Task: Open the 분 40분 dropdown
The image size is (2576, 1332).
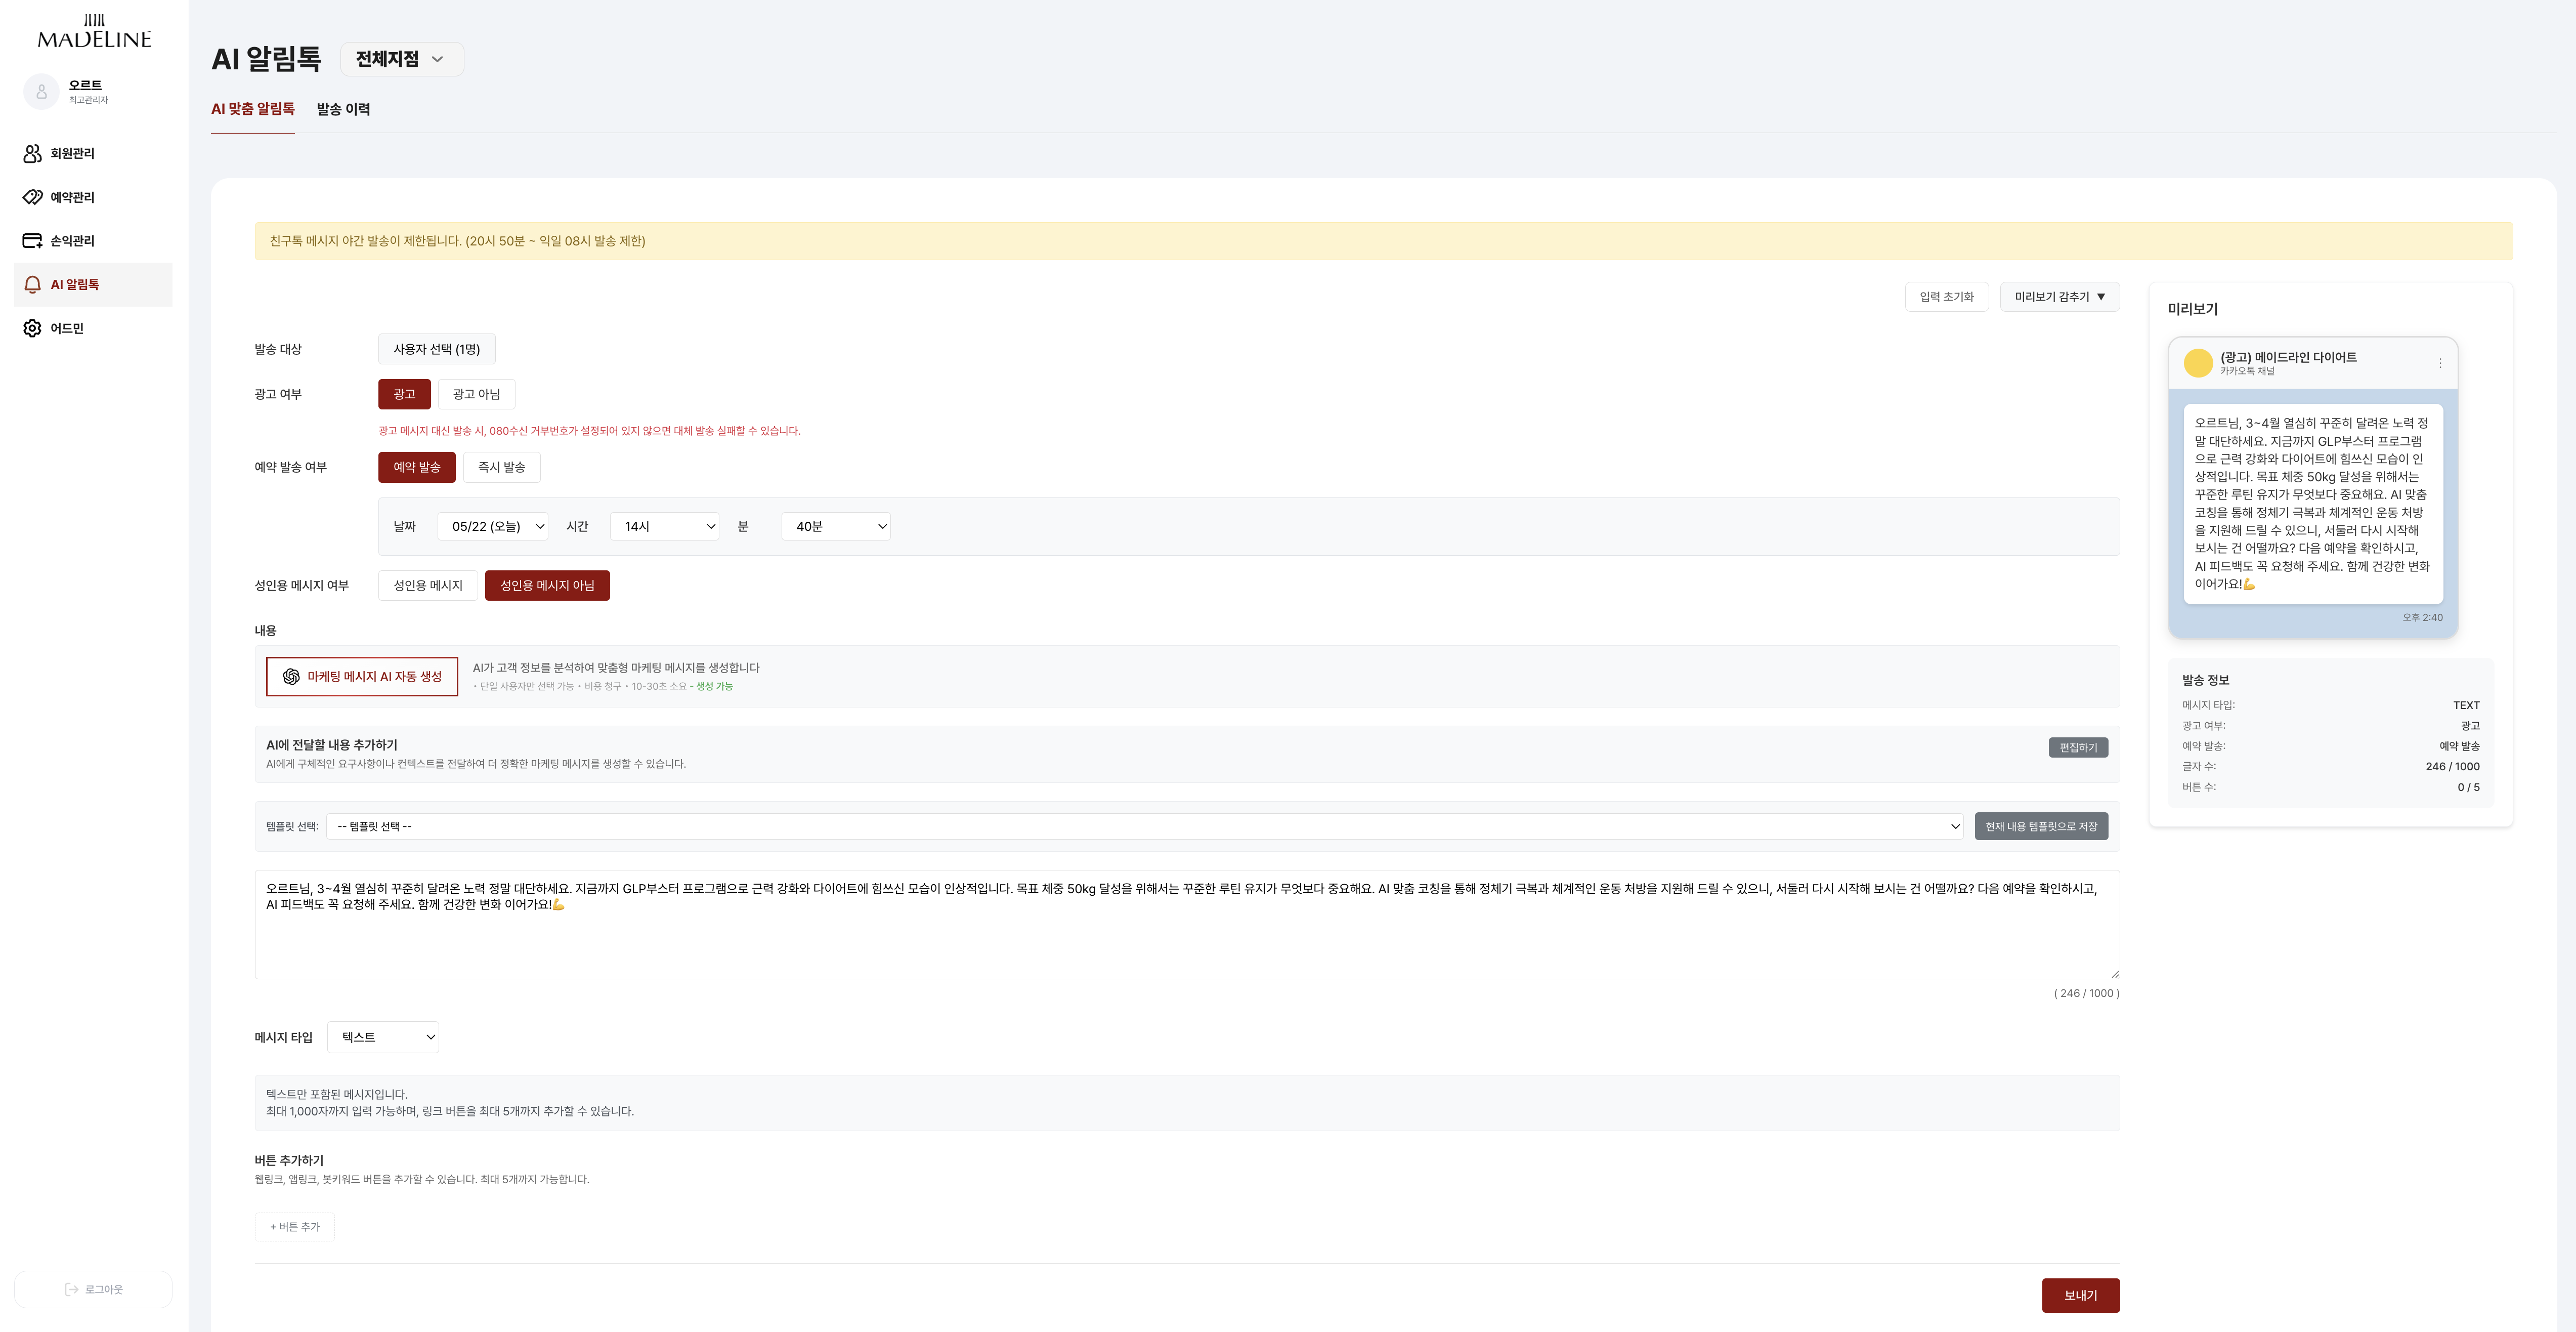Action: click(x=836, y=526)
